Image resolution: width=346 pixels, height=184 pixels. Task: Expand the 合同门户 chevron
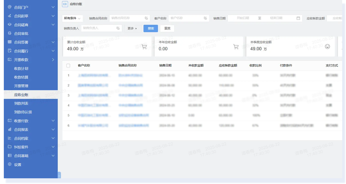click(53, 7)
